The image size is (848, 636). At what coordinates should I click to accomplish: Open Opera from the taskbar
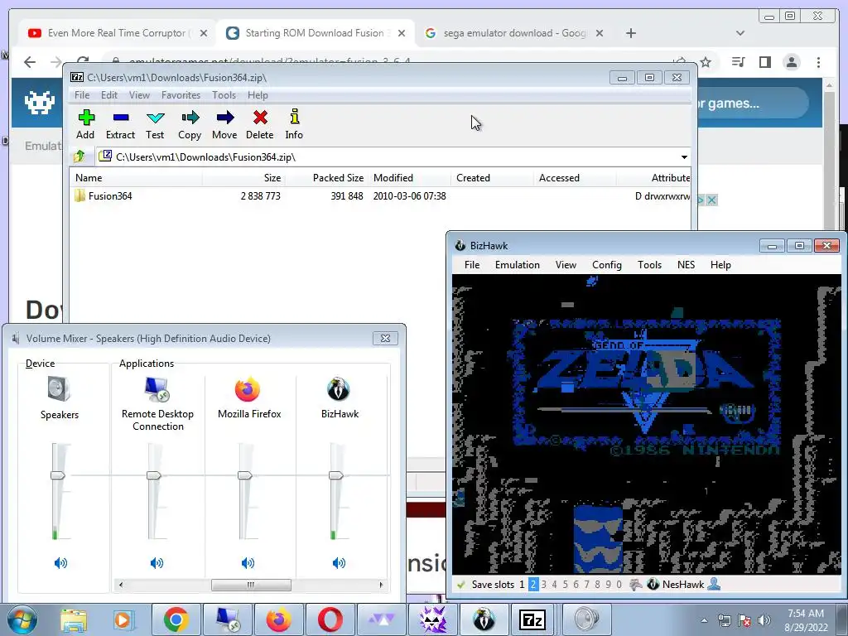point(330,619)
